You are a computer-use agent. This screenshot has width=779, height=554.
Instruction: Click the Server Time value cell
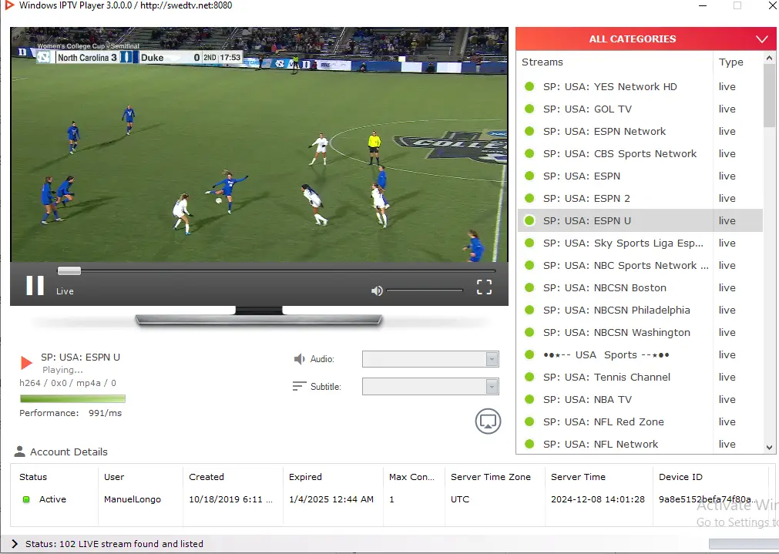[x=598, y=499]
